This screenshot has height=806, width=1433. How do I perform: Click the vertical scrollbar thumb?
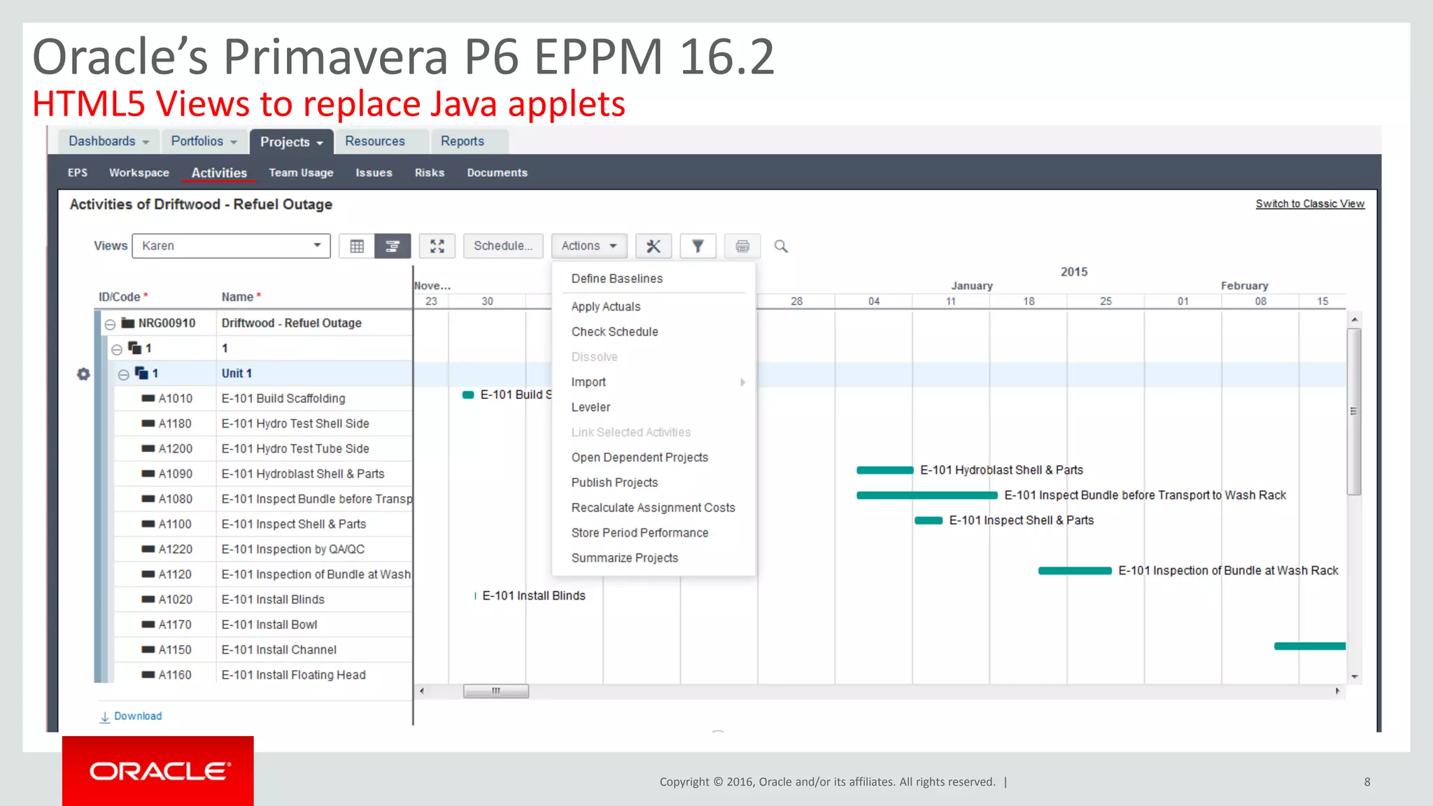1354,411
